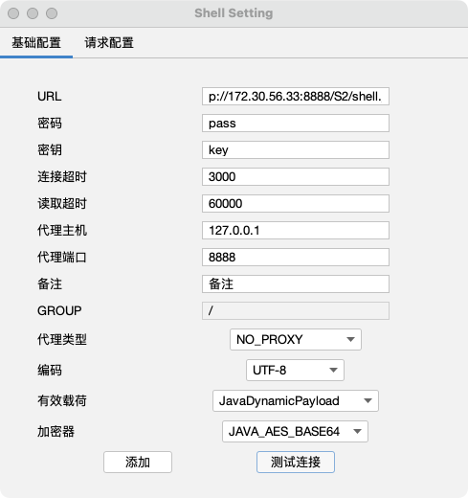Click the 添加 button
The width and height of the screenshot is (468, 498).
point(138,462)
